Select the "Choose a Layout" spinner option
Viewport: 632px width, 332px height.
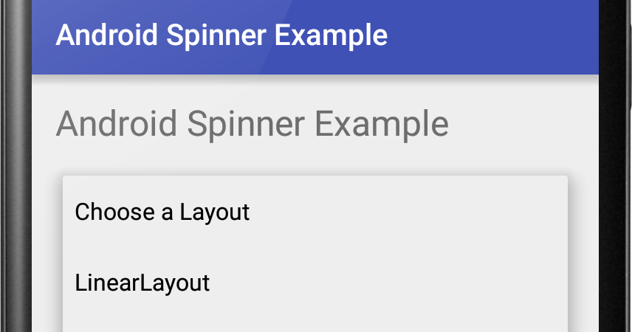tap(315, 212)
